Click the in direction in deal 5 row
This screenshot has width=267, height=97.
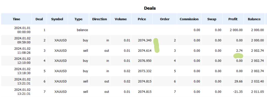(x=108, y=71)
